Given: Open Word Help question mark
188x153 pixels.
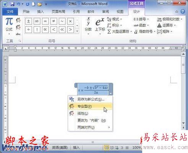Looking at the screenshot, I should coord(183,11).
